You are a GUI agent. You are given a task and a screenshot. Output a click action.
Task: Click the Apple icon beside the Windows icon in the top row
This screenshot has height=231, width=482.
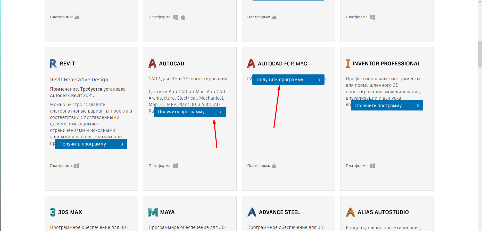point(183,17)
